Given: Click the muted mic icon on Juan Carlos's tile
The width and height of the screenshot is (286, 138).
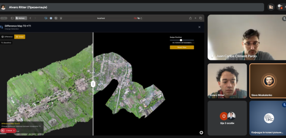Looking at the screenshot, I should point(284,19).
